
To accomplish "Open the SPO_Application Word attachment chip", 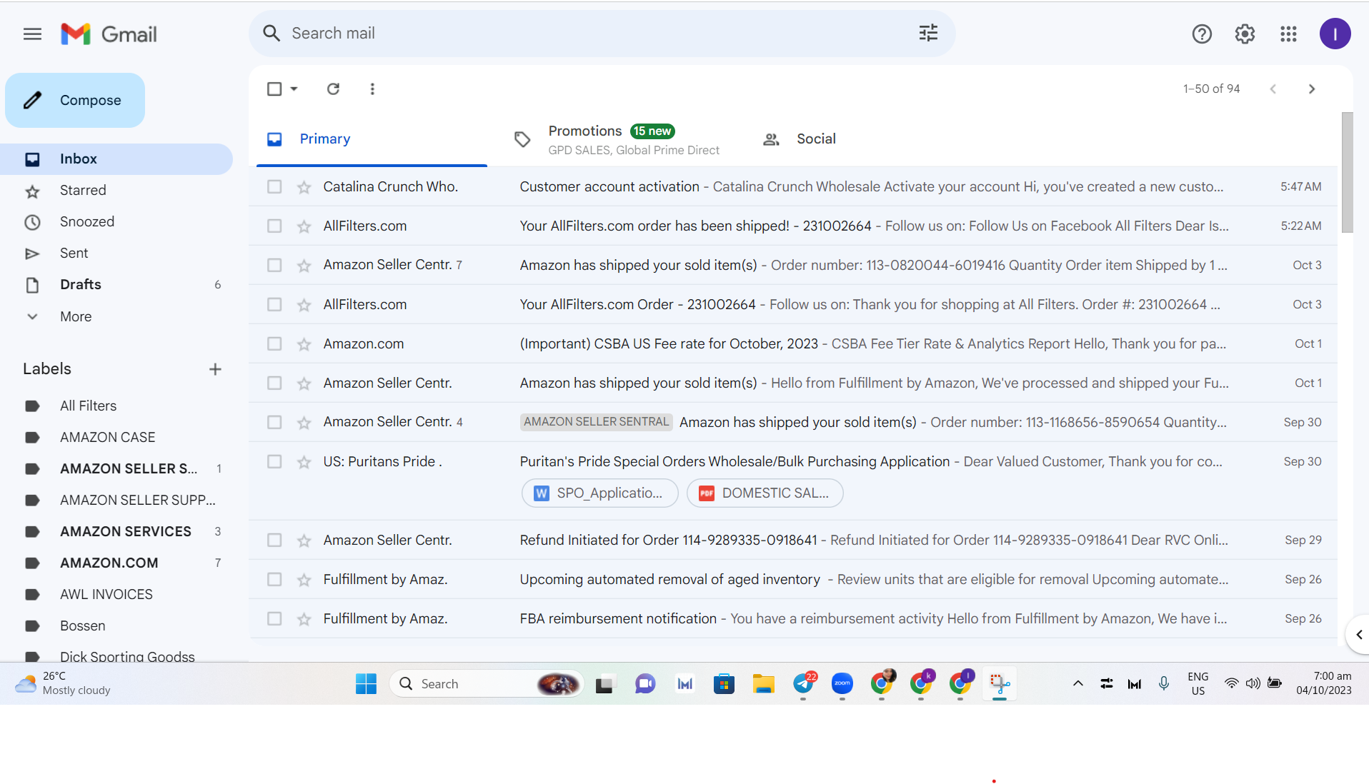I will (600, 493).
